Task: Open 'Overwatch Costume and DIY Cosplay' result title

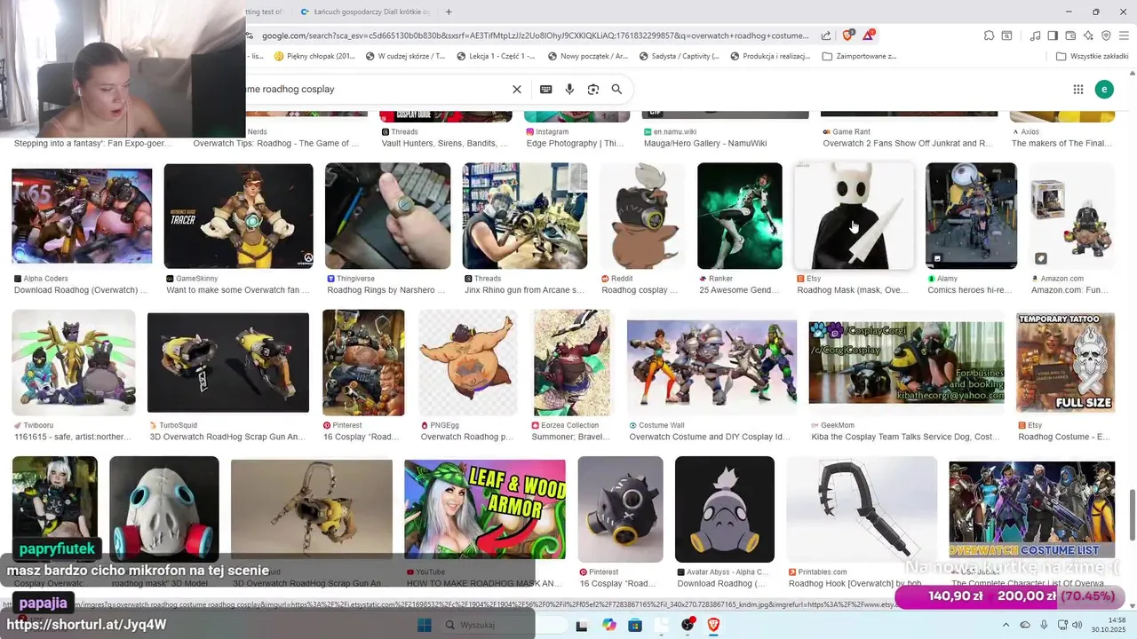Action: click(709, 437)
